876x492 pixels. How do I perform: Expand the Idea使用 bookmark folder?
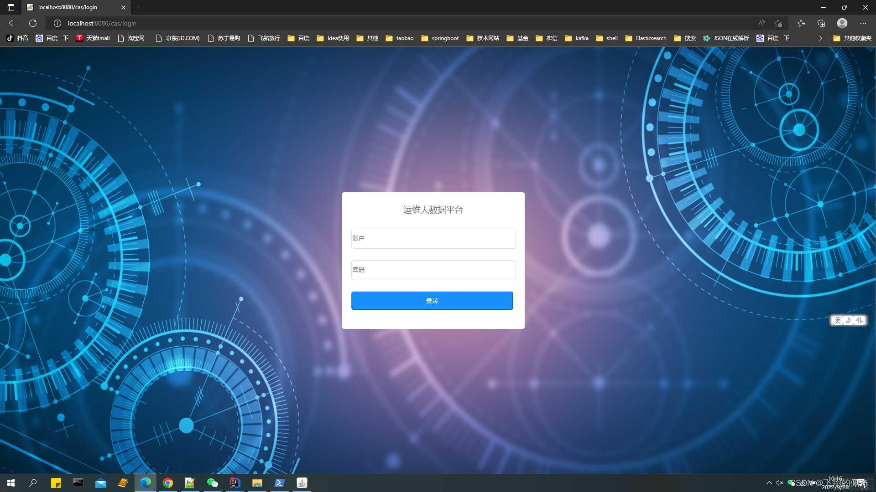coord(333,38)
